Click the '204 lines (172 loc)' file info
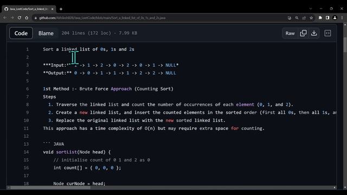This screenshot has height=195, width=347. coord(99,33)
